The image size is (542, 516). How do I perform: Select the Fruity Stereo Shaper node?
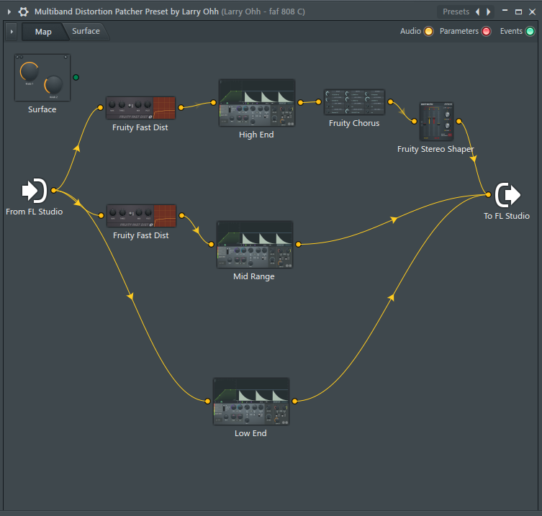[x=435, y=122]
